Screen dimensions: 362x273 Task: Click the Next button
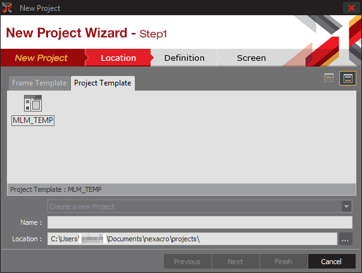coord(235,262)
